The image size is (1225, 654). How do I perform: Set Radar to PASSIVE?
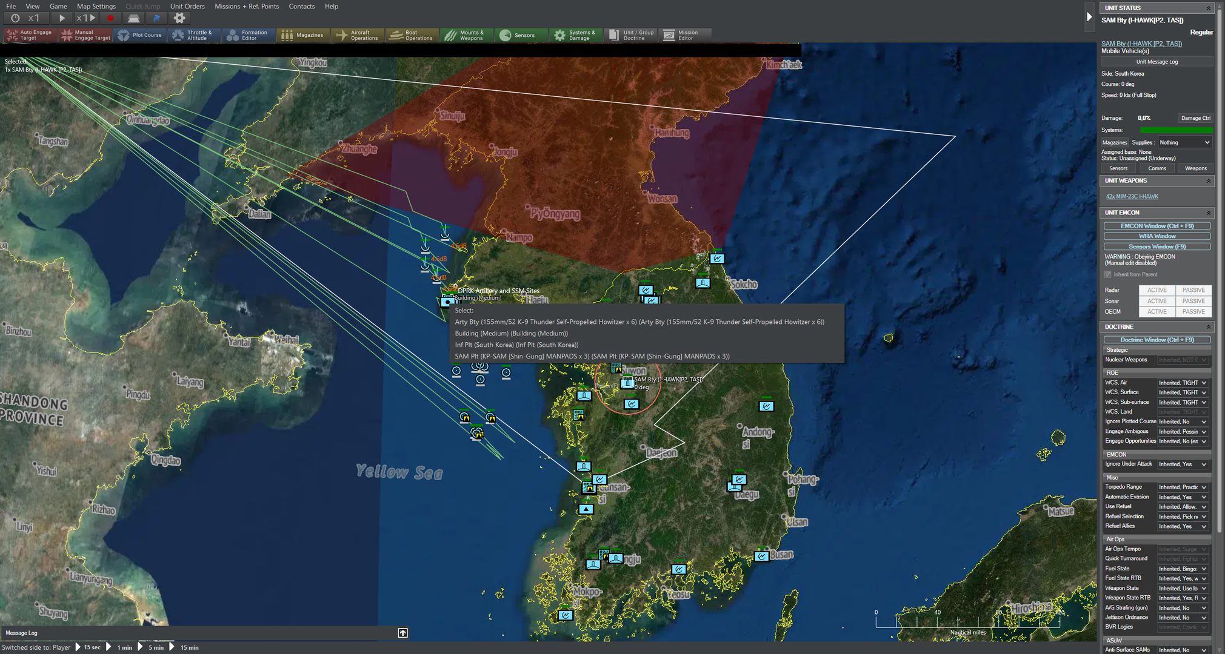1193,290
